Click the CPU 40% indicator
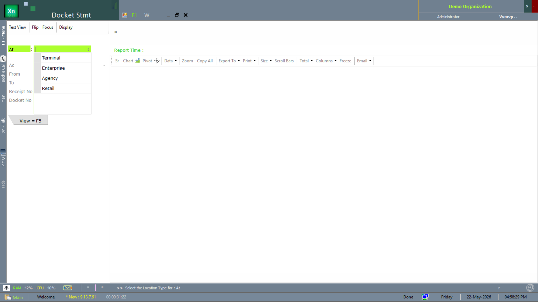This screenshot has height=302, width=538. (x=46, y=288)
